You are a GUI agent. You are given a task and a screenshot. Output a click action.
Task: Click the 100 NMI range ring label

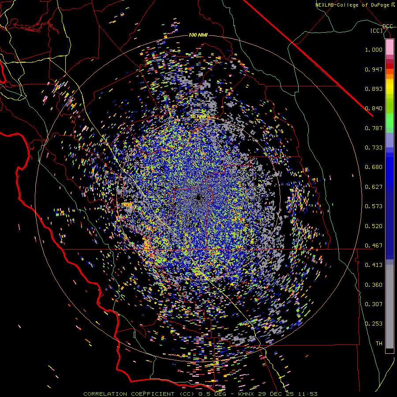coord(198,35)
